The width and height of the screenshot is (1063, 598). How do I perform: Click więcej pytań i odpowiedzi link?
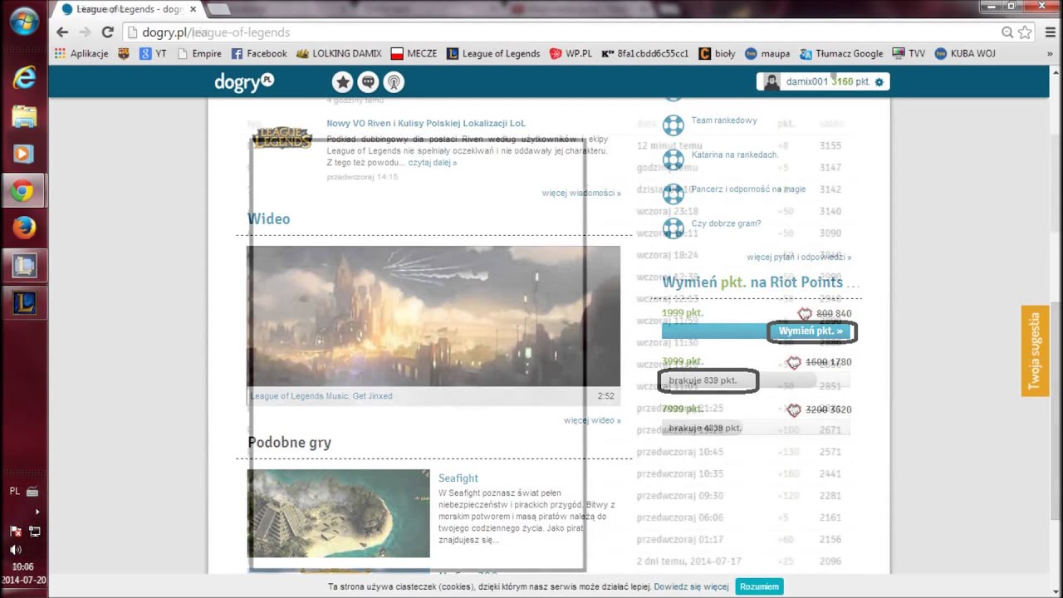click(x=799, y=257)
